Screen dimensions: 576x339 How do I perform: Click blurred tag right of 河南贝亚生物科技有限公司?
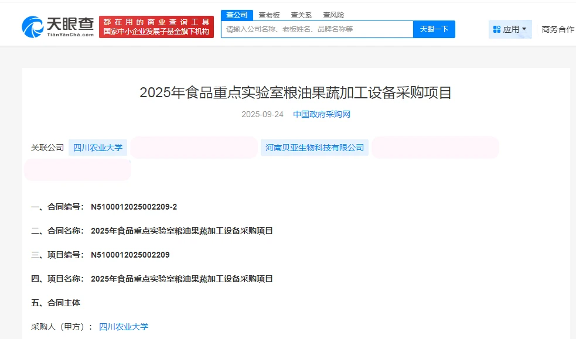[435, 148]
